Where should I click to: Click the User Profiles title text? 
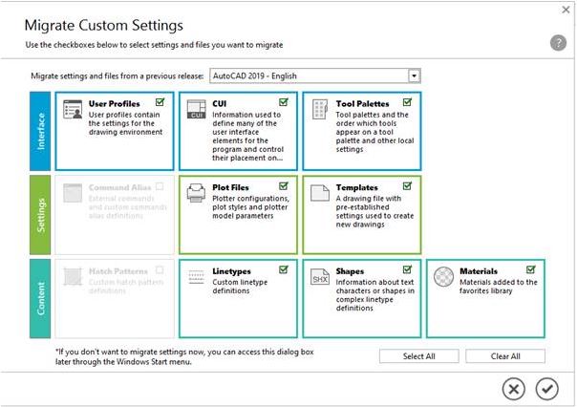(x=114, y=104)
